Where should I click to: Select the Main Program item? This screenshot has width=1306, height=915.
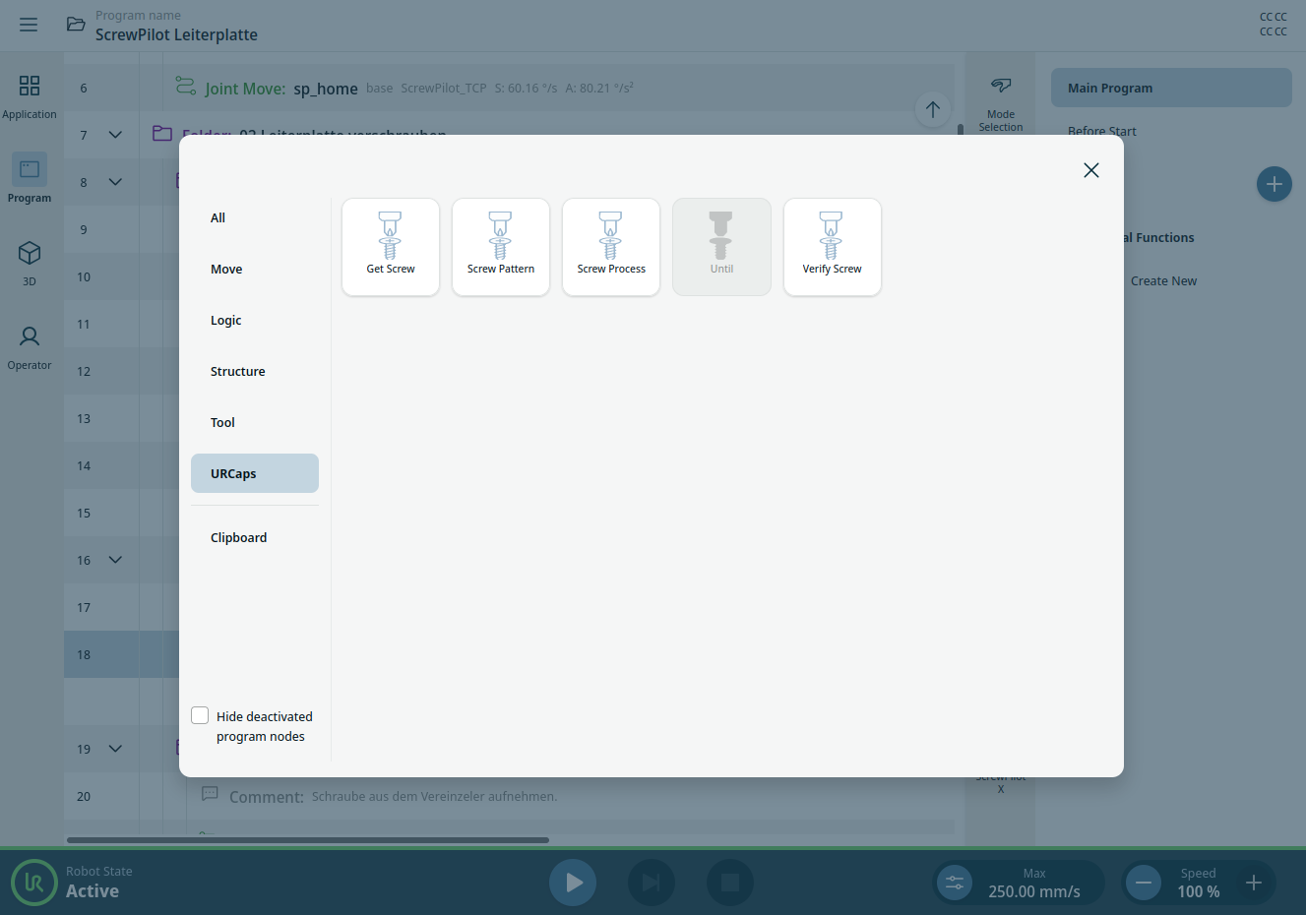1171,88
